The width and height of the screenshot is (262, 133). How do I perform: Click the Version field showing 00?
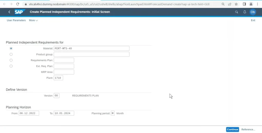(x=57, y=96)
